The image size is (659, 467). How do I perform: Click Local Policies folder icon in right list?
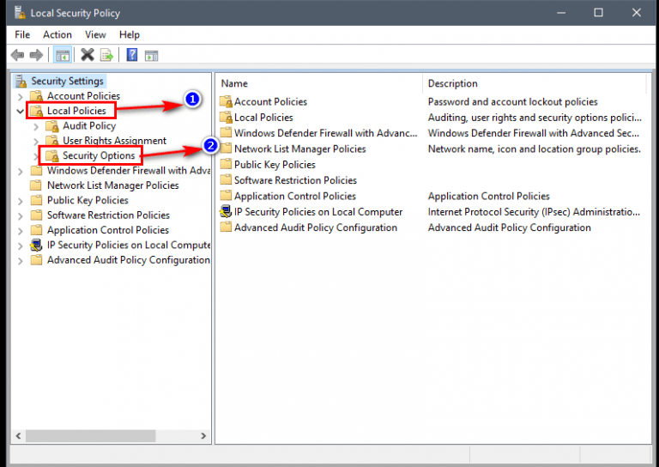coord(227,118)
